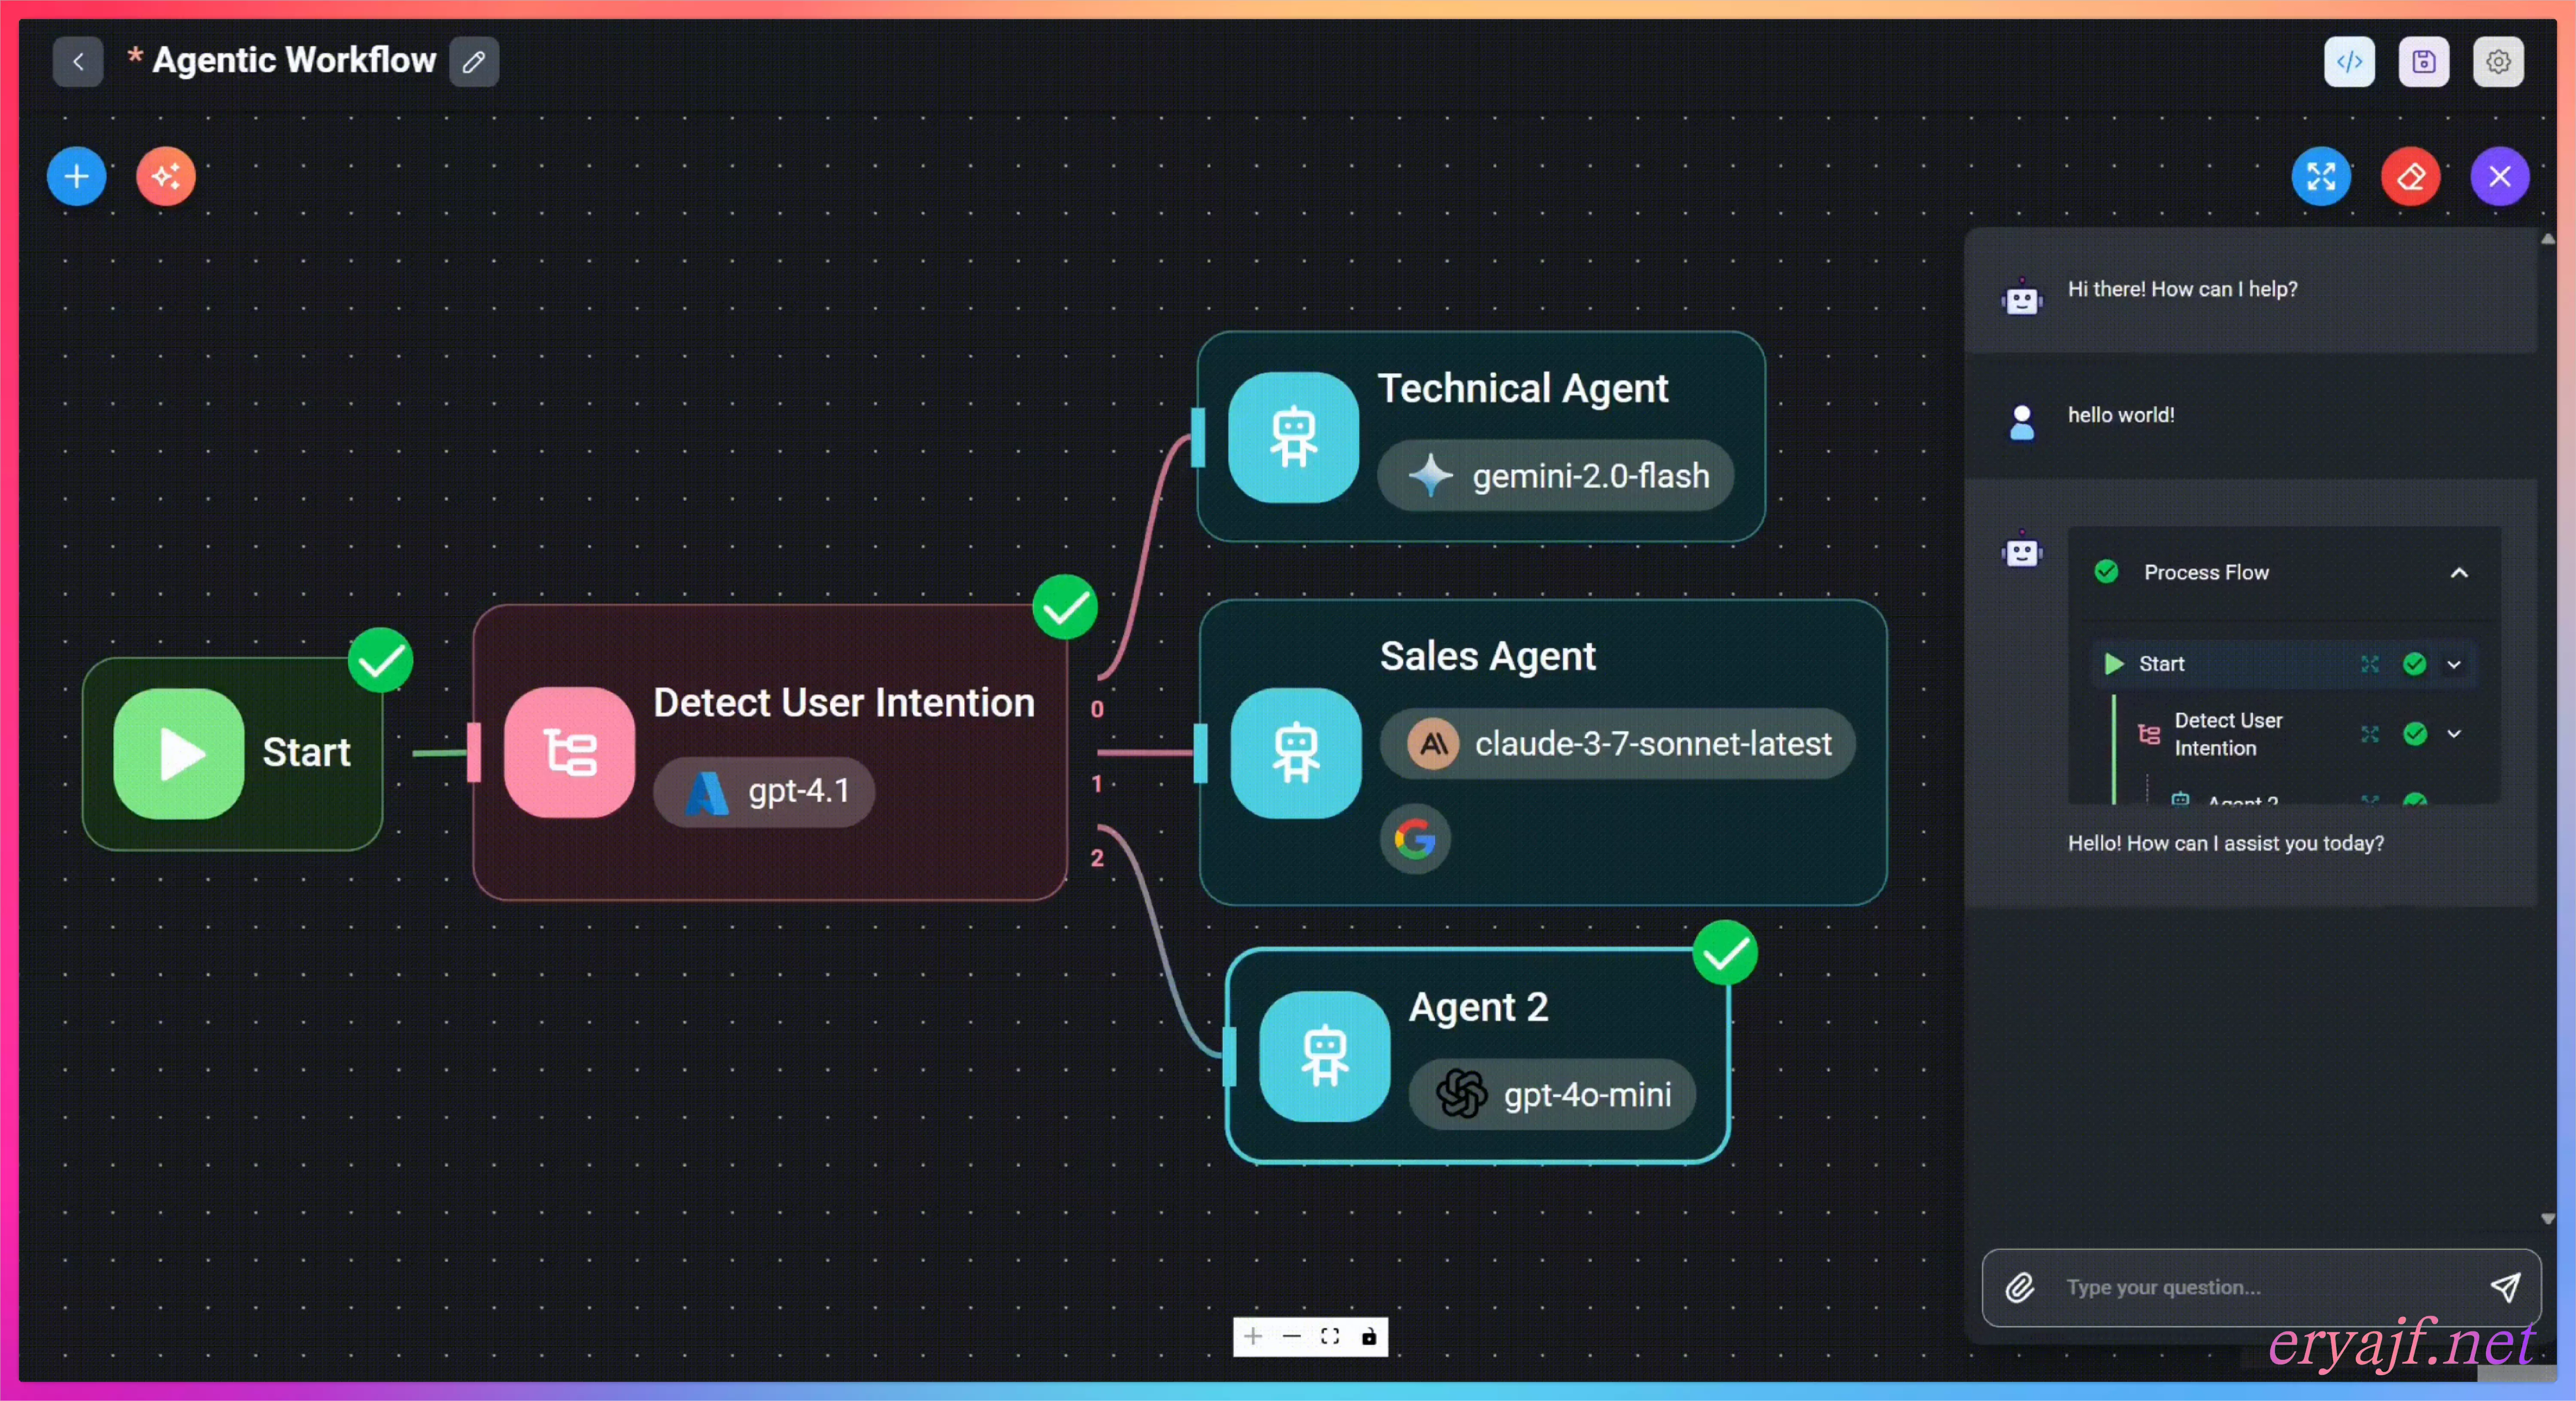Edit workflow name with pencil icon
This screenshot has height=1401, width=2576.
point(474,62)
